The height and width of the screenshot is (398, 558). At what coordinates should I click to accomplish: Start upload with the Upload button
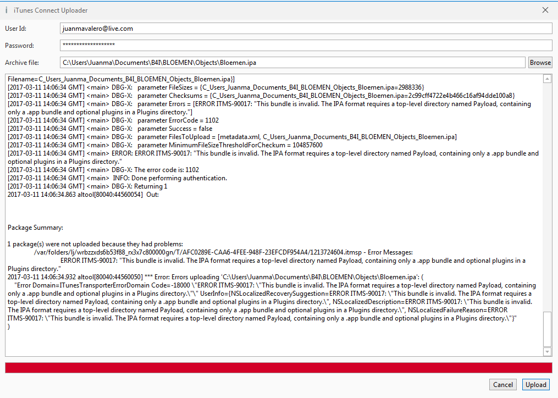(x=535, y=384)
